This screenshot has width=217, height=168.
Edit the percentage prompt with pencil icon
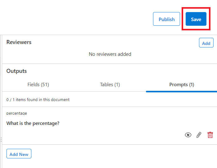click(199, 135)
